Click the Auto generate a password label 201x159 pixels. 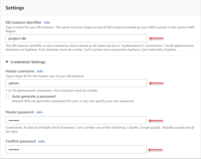[33, 96]
